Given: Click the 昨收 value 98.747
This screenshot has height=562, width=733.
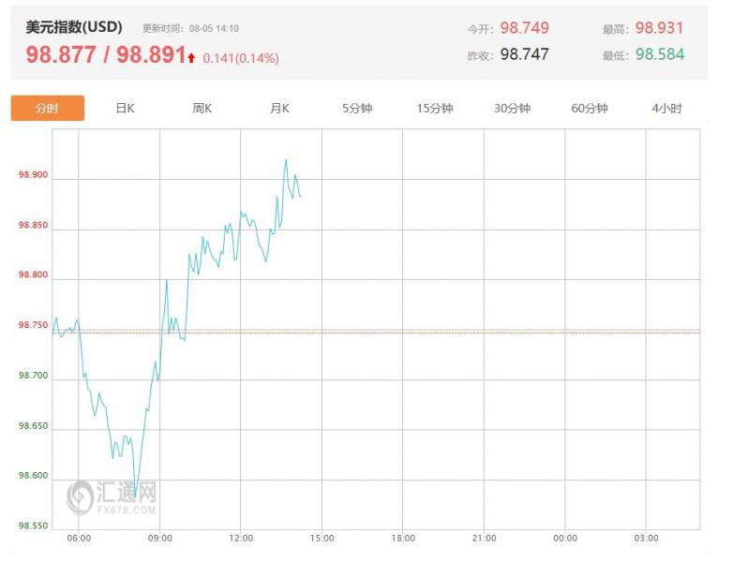Looking at the screenshot, I should coord(524,54).
